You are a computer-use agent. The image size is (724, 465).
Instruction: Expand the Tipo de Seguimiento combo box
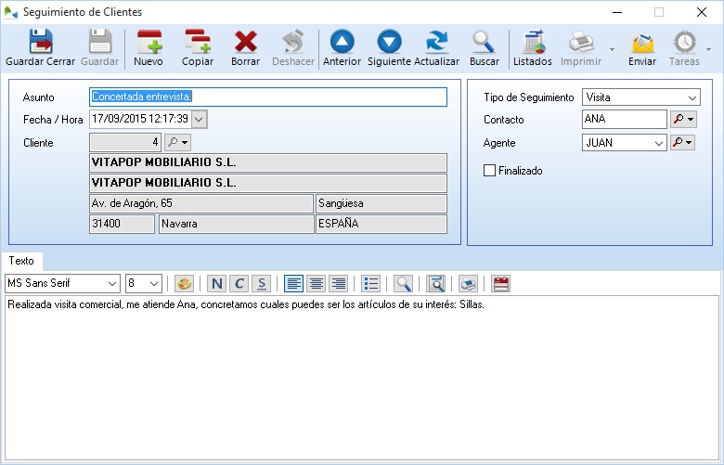[692, 97]
